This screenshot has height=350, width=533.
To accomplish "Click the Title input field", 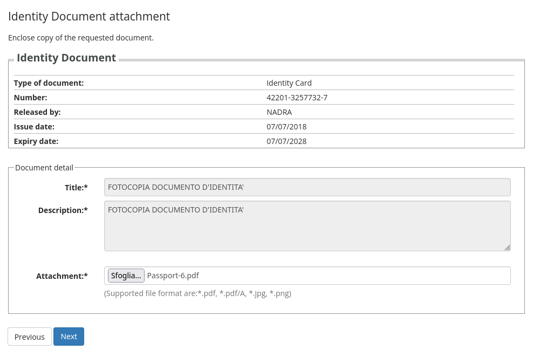I will coord(307,187).
